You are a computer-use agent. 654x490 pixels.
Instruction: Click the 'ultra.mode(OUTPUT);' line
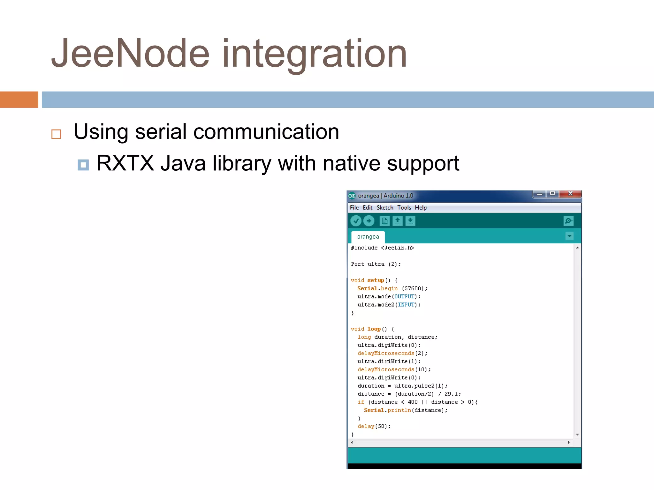(x=389, y=297)
